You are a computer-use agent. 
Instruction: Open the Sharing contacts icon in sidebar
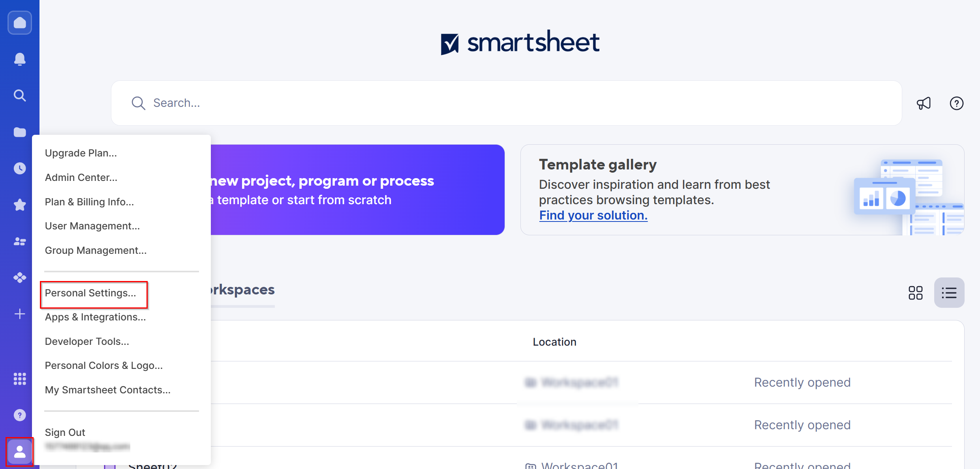point(19,241)
